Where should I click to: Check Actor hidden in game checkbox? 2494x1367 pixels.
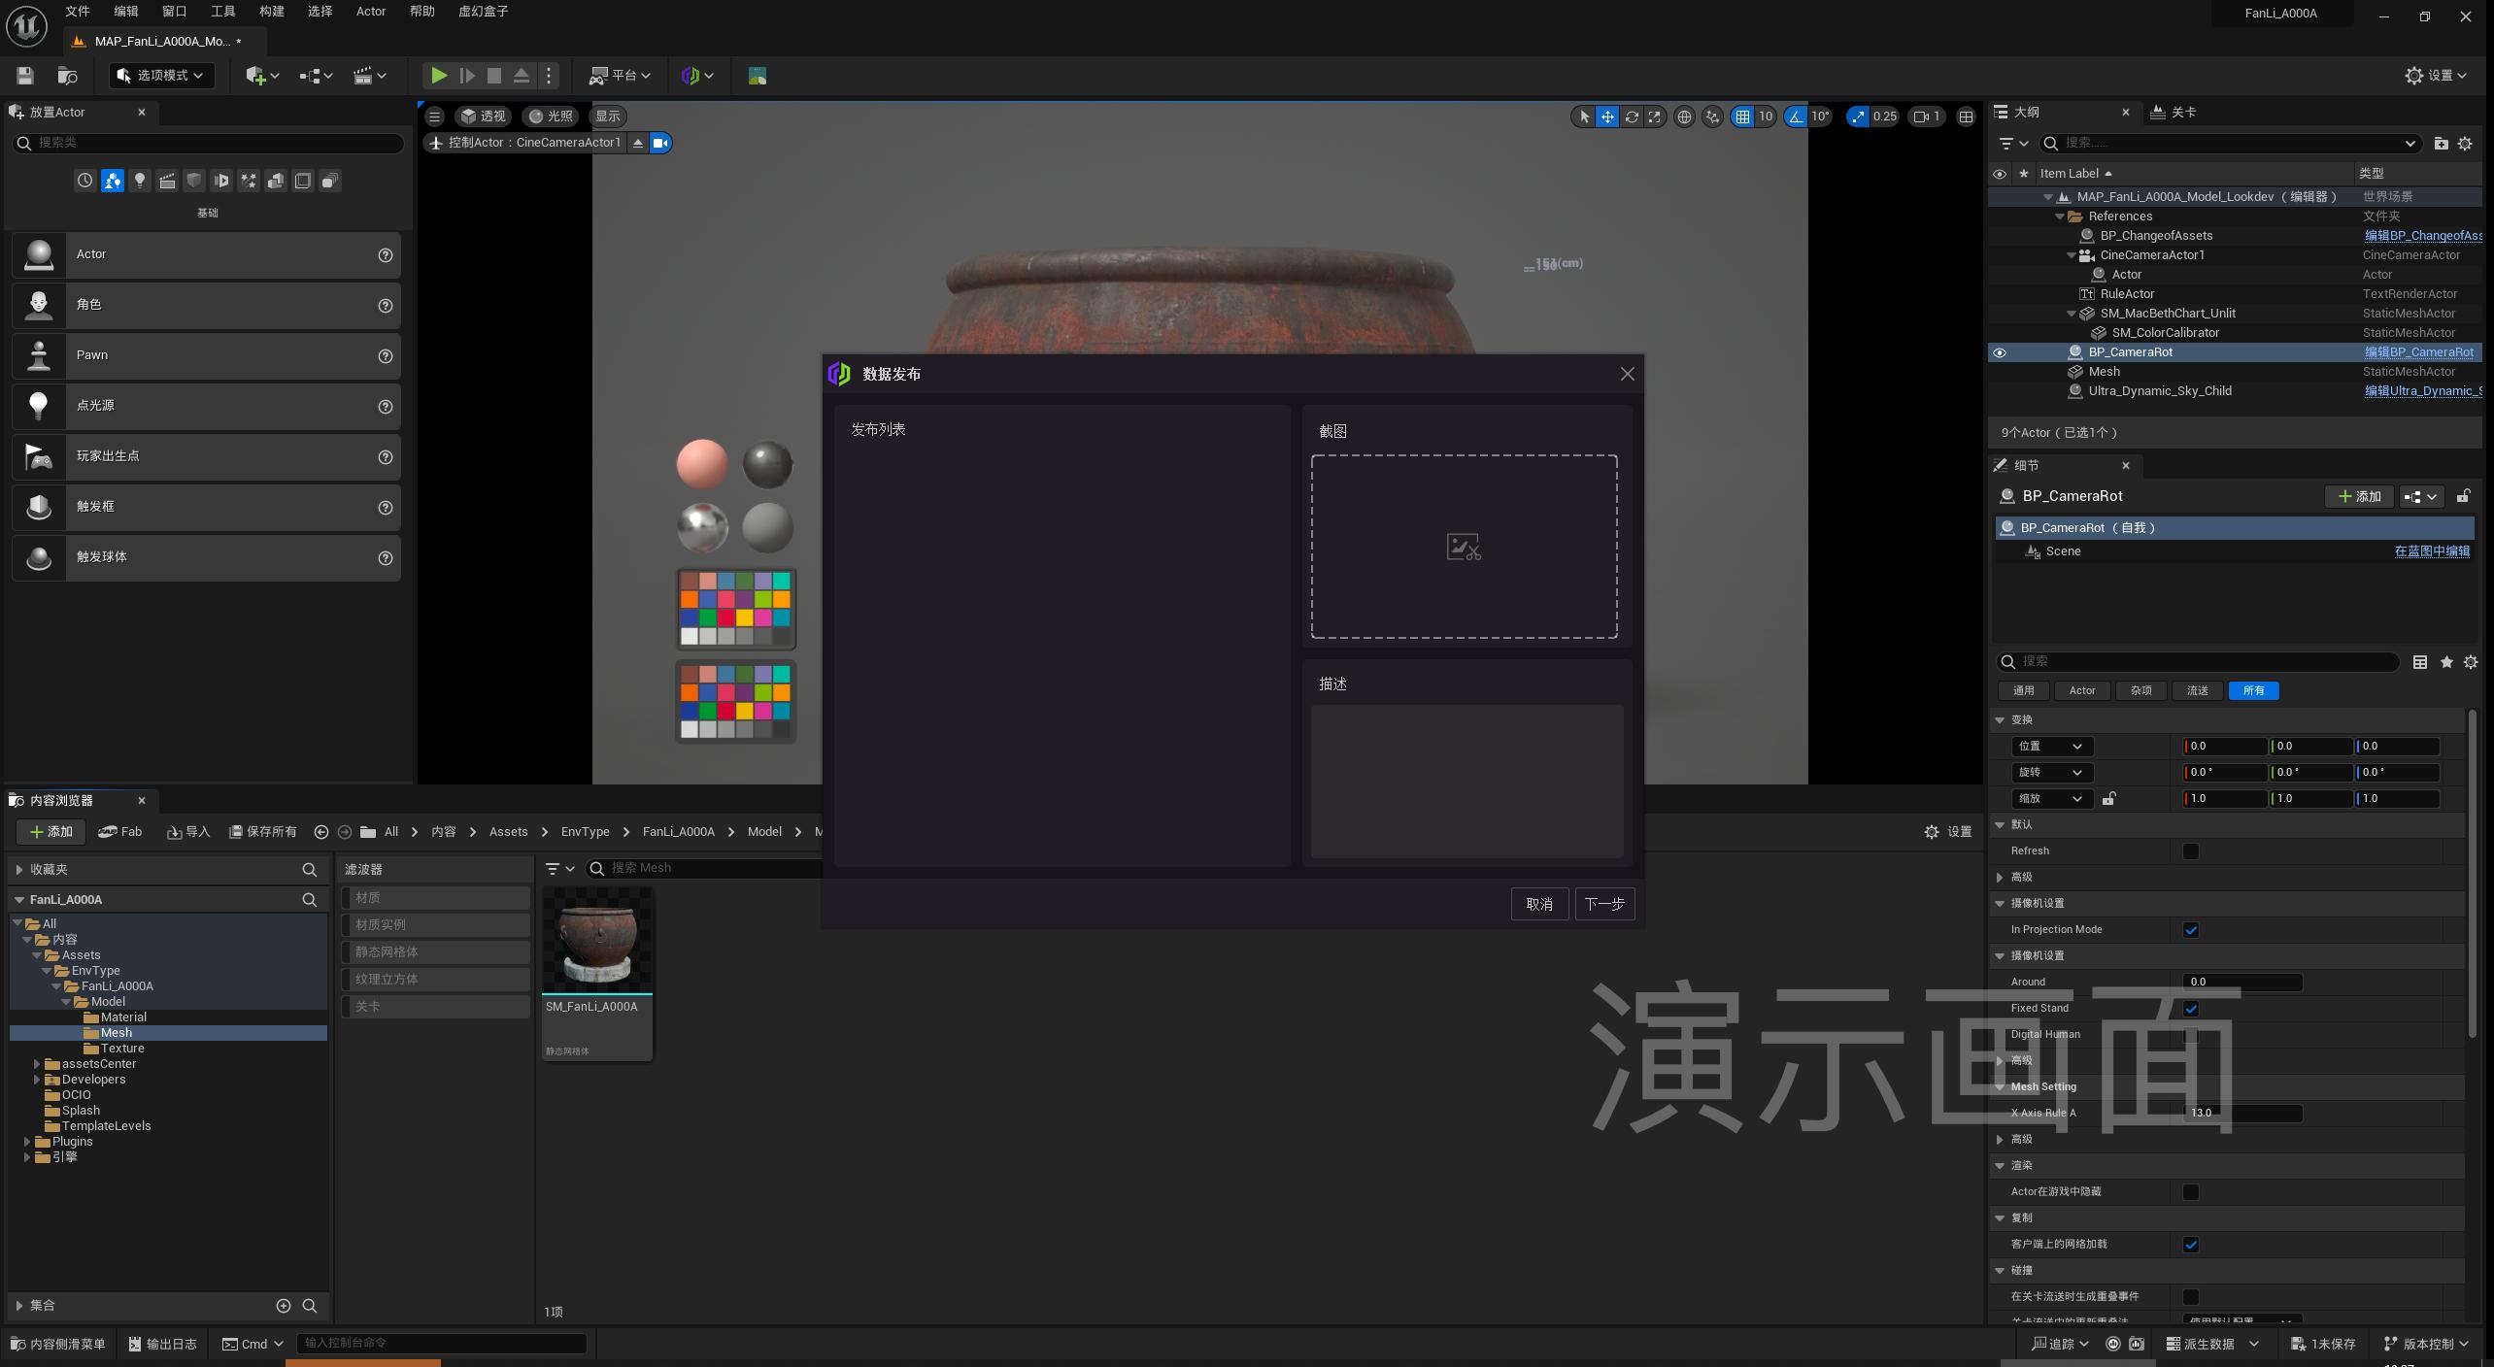2191,1192
